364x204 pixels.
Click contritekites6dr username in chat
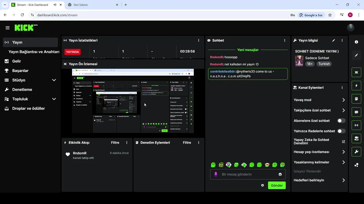pyautogui.click(x=222, y=71)
